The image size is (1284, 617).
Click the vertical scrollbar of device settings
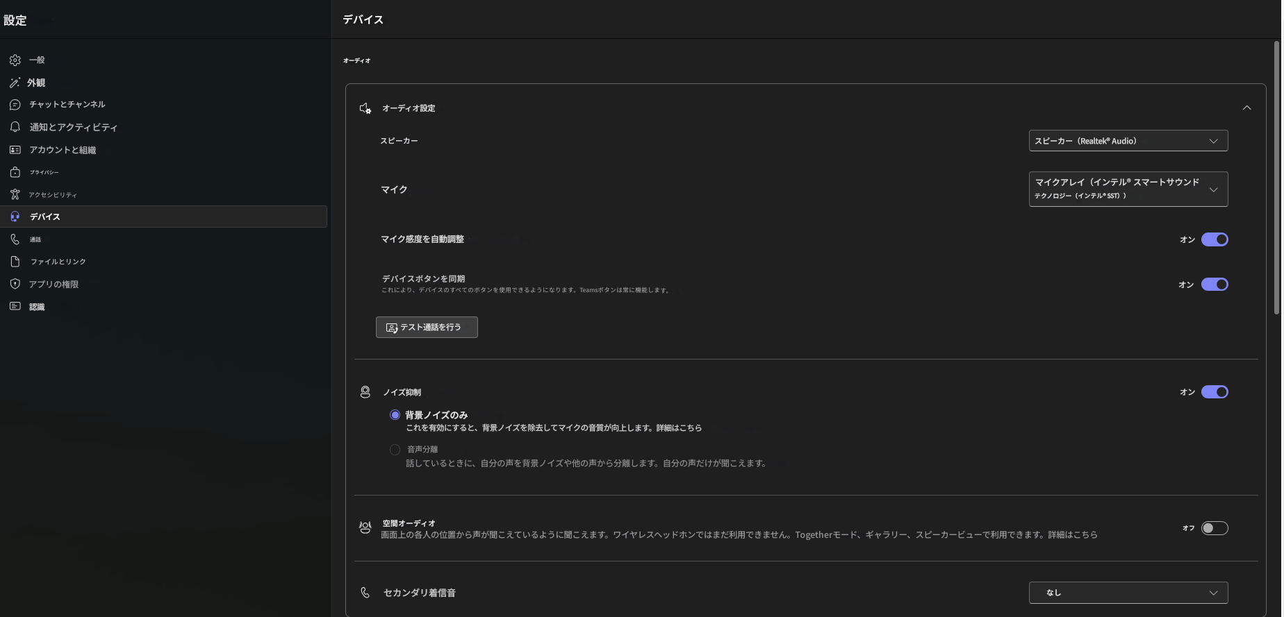(x=1276, y=177)
